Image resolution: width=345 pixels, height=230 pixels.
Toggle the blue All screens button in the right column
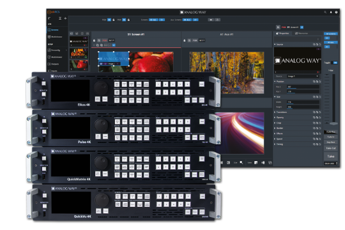point(331,34)
